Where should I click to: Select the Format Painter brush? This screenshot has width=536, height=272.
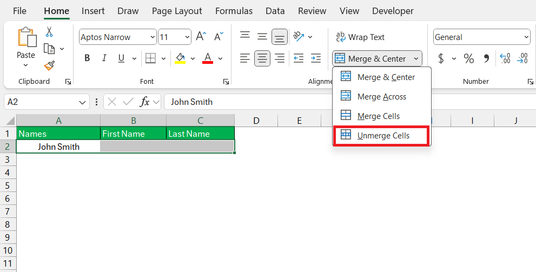point(49,65)
